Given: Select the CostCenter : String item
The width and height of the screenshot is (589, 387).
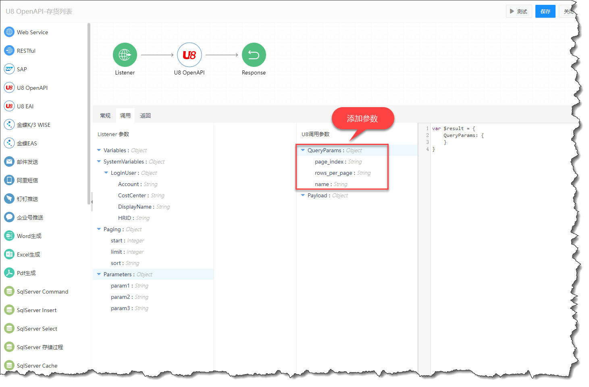Looking at the screenshot, I should click(x=141, y=195).
